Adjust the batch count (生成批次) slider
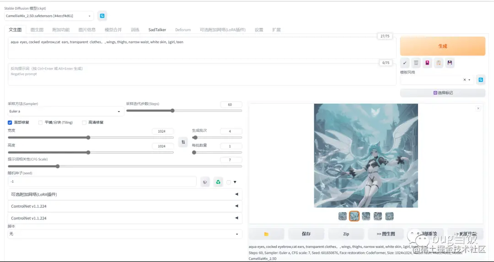Viewport: 494px width, 262px height. point(217,138)
